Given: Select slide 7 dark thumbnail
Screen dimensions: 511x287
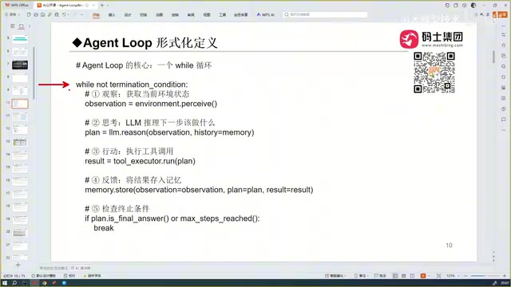Looking at the screenshot, I should pyautogui.click(x=20, y=65).
